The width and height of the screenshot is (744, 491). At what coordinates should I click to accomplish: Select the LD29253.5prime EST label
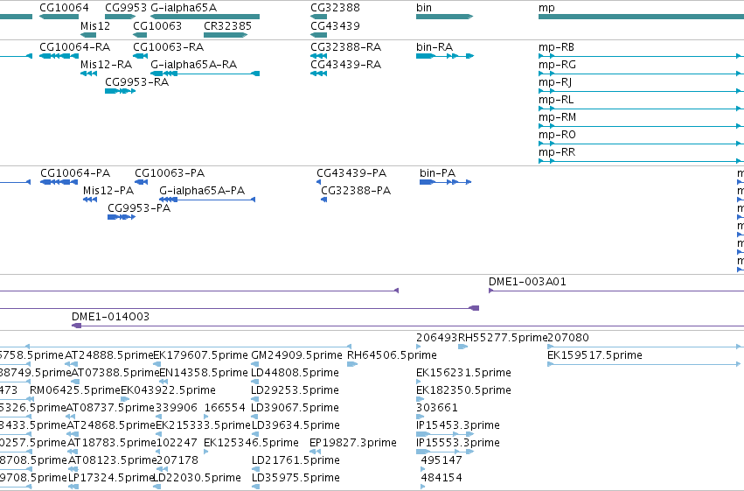296,390
